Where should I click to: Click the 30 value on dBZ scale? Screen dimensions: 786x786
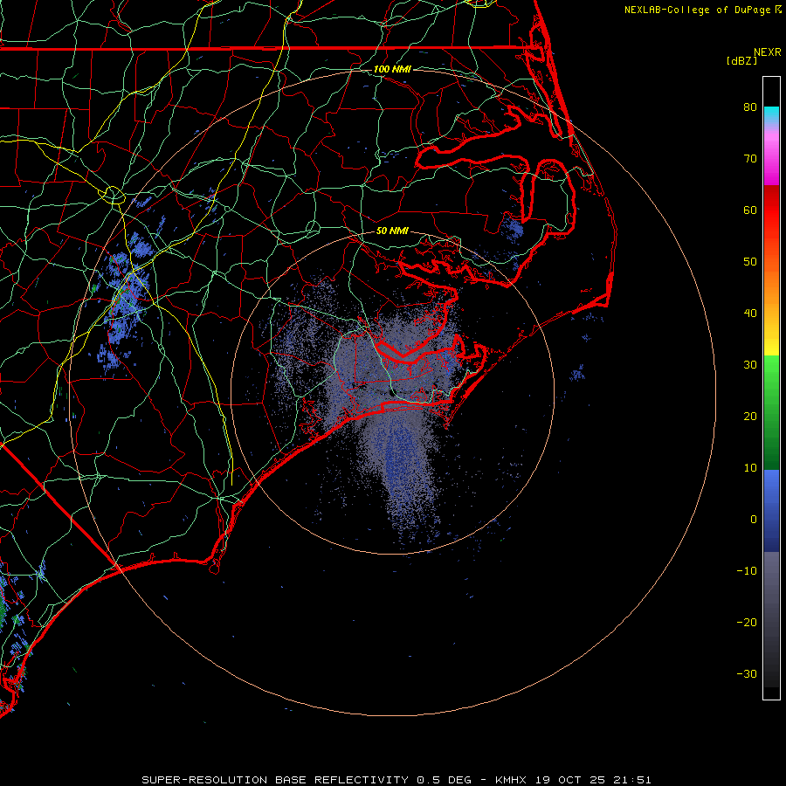pyautogui.click(x=750, y=364)
